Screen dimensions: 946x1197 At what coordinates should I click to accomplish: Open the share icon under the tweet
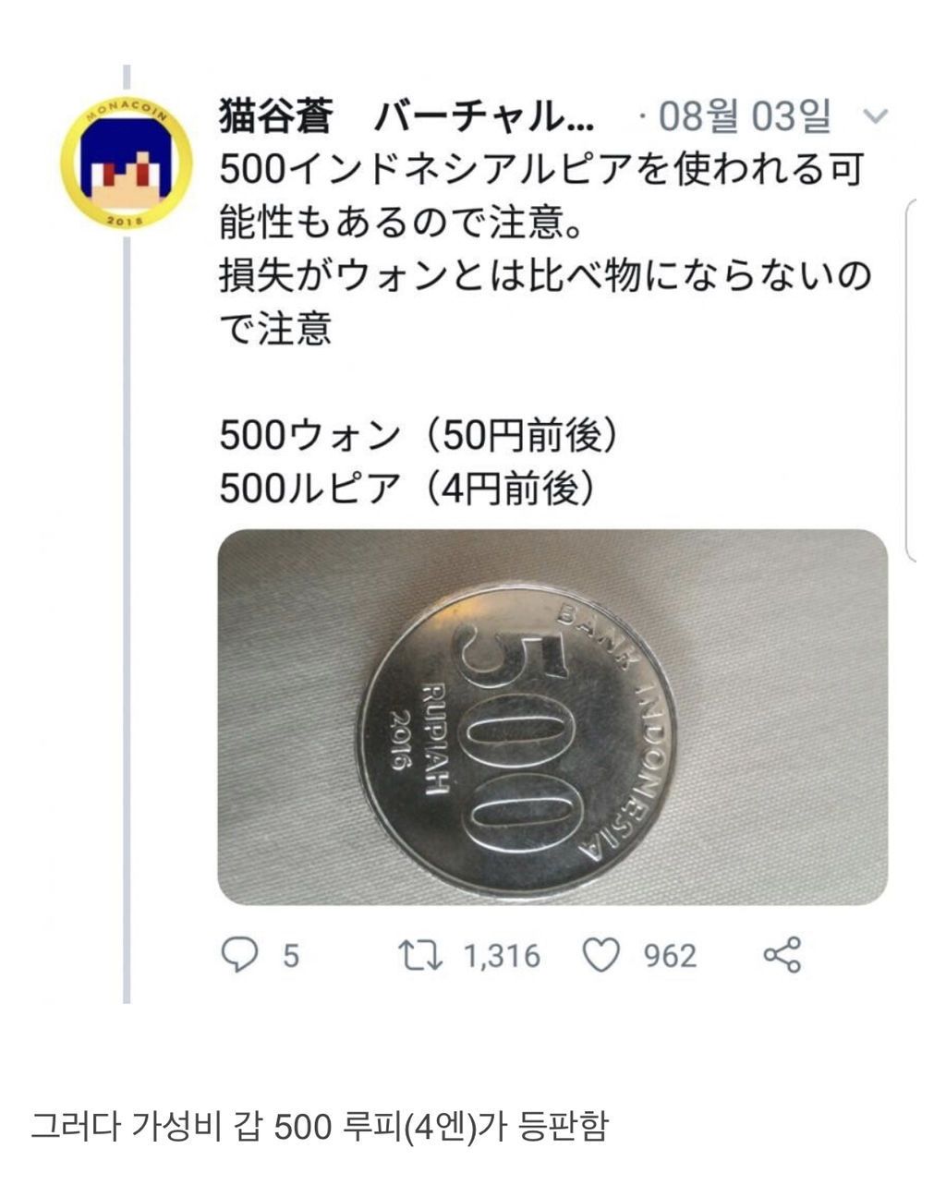coord(782,955)
